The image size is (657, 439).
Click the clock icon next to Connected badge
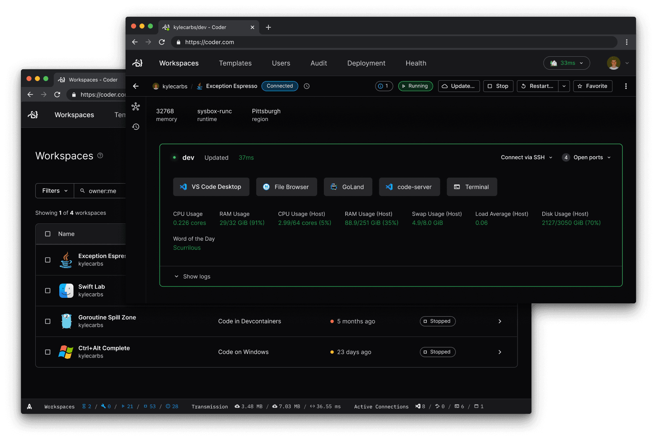307,86
